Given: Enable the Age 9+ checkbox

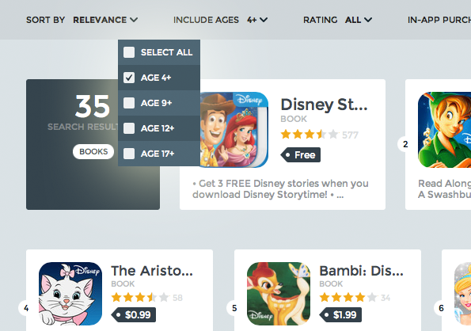Looking at the screenshot, I should point(129,103).
